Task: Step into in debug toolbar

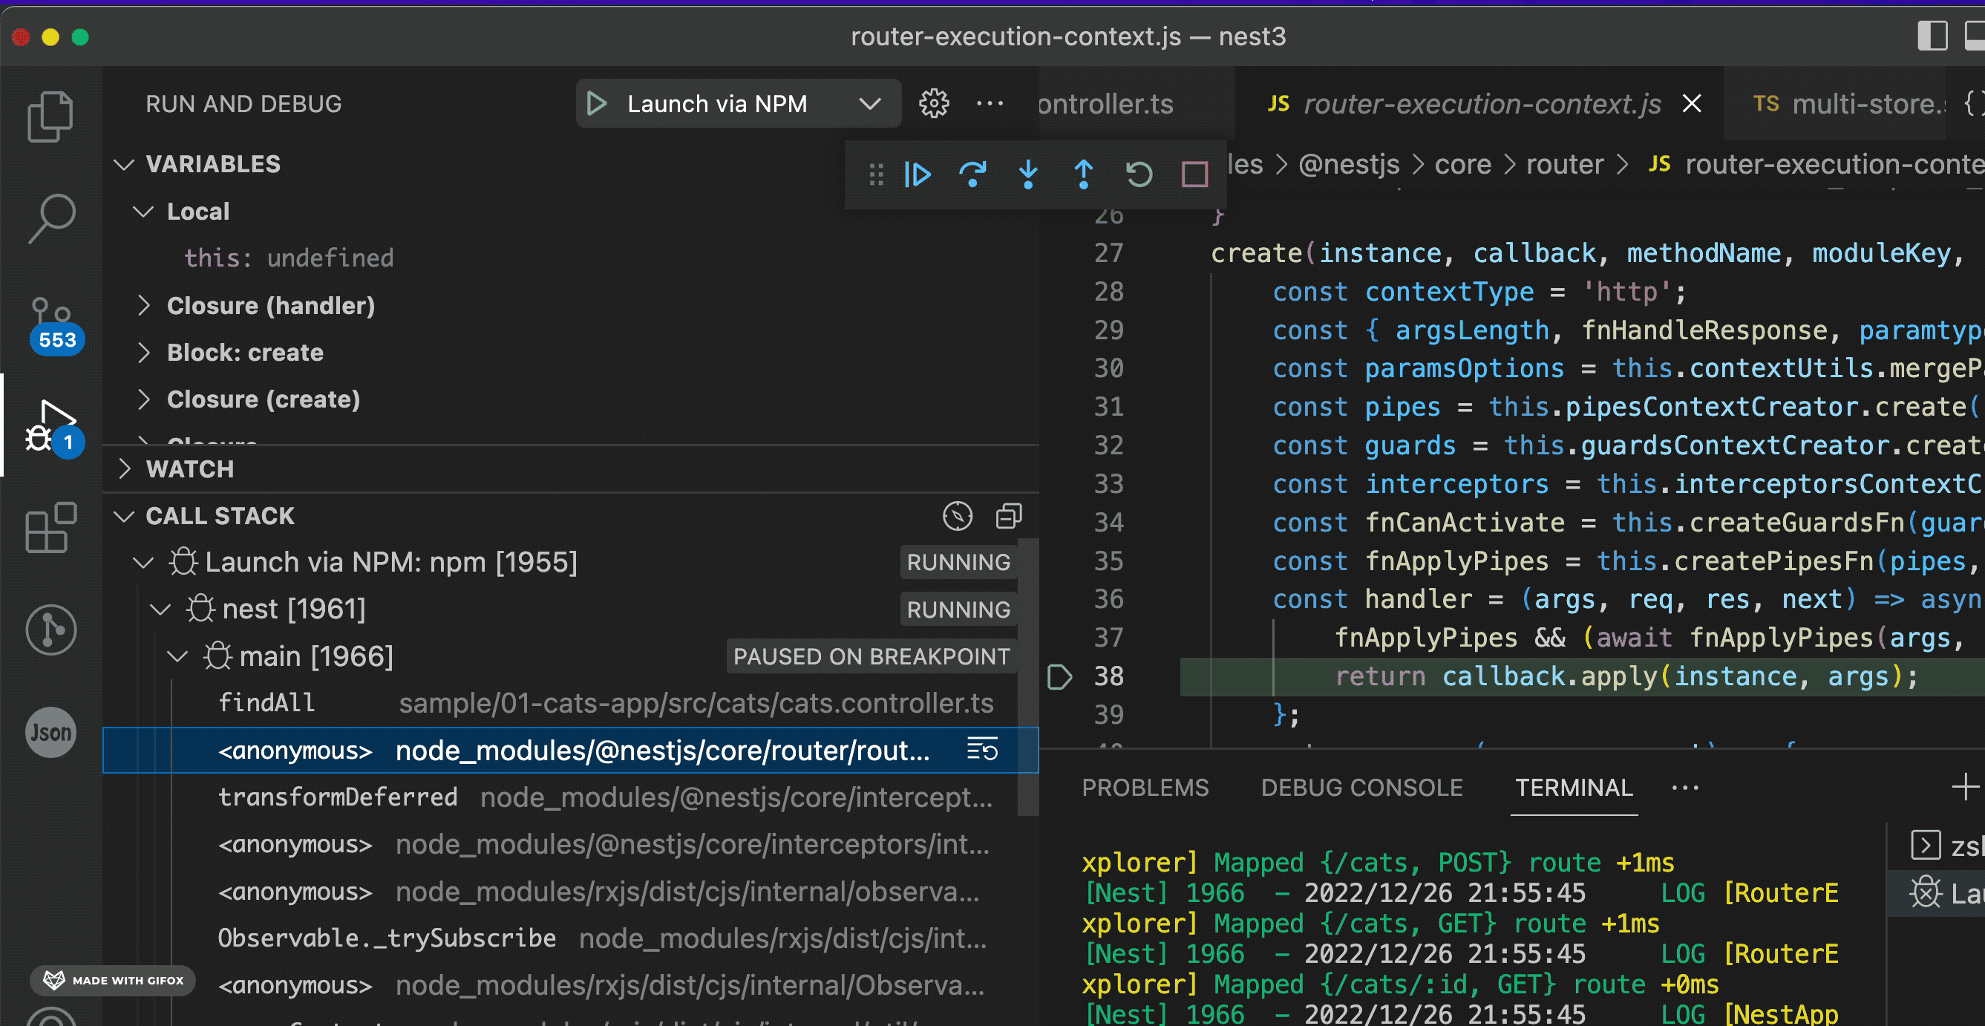Action: pyautogui.click(x=1028, y=174)
